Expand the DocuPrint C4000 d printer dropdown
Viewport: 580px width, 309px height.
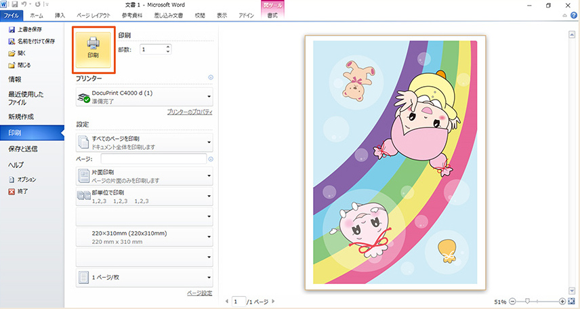pos(144,96)
